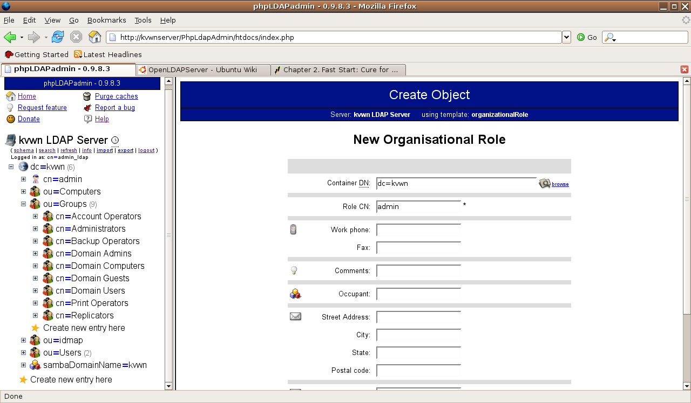
Task: Expand the cn=Administrators node
Action: (x=36, y=228)
